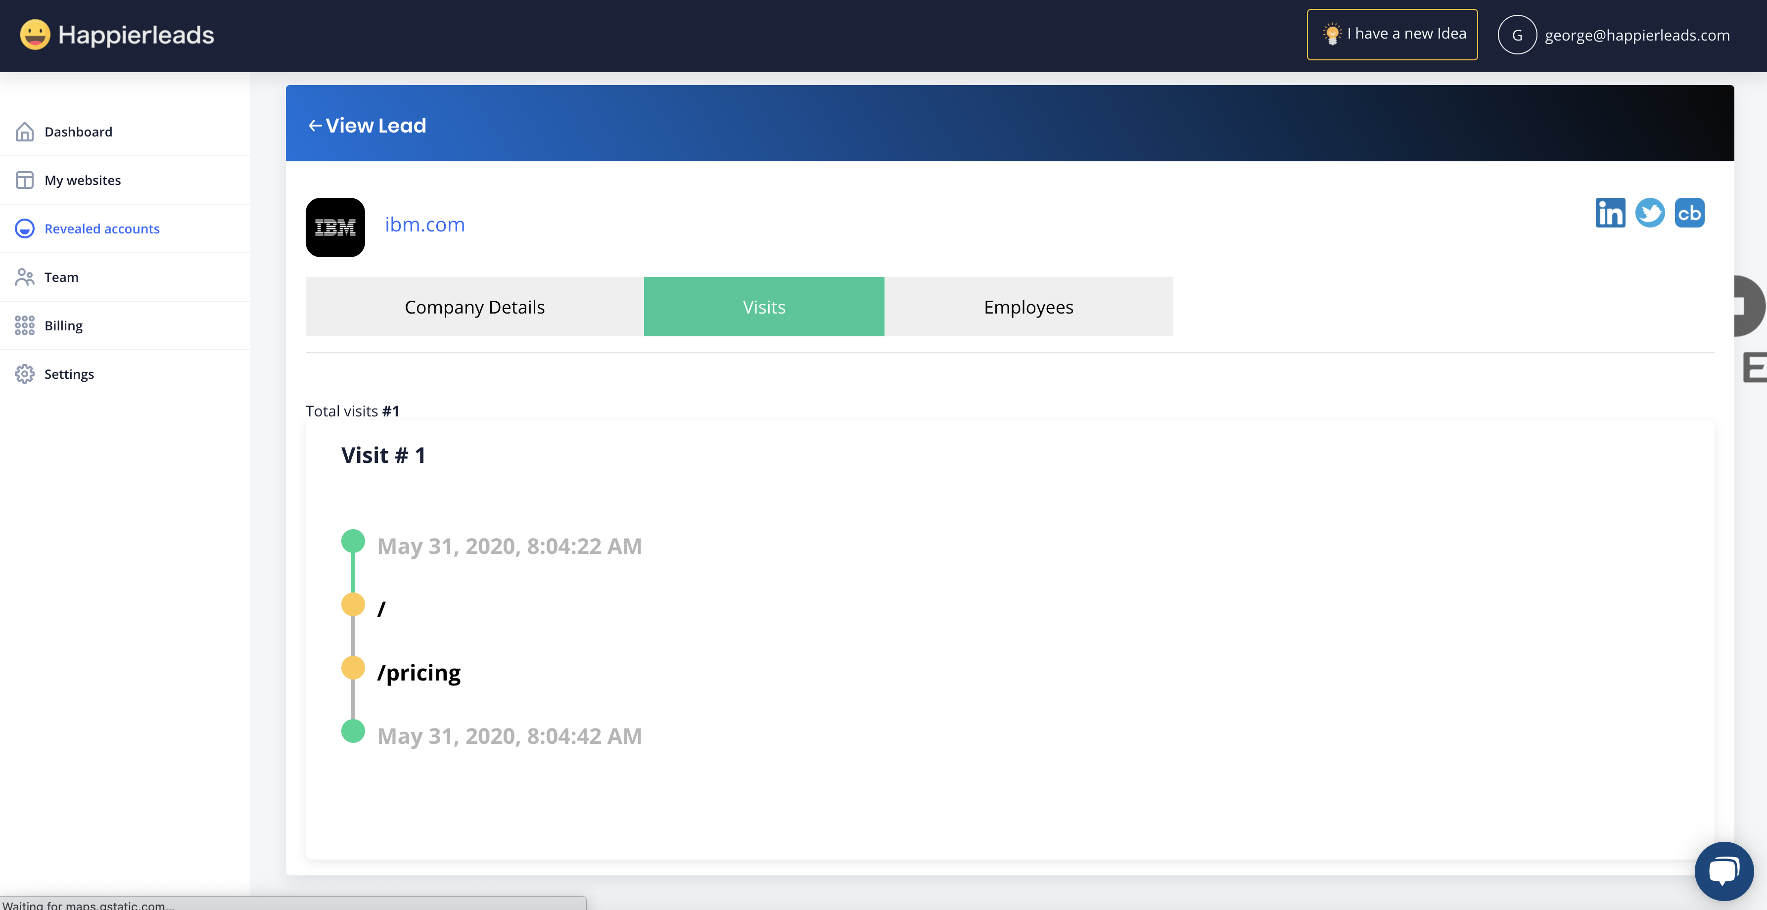Open IBM's Crunchbase profile icon
The width and height of the screenshot is (1767, 910).
pyautogui.click(x=1689, y=213)
